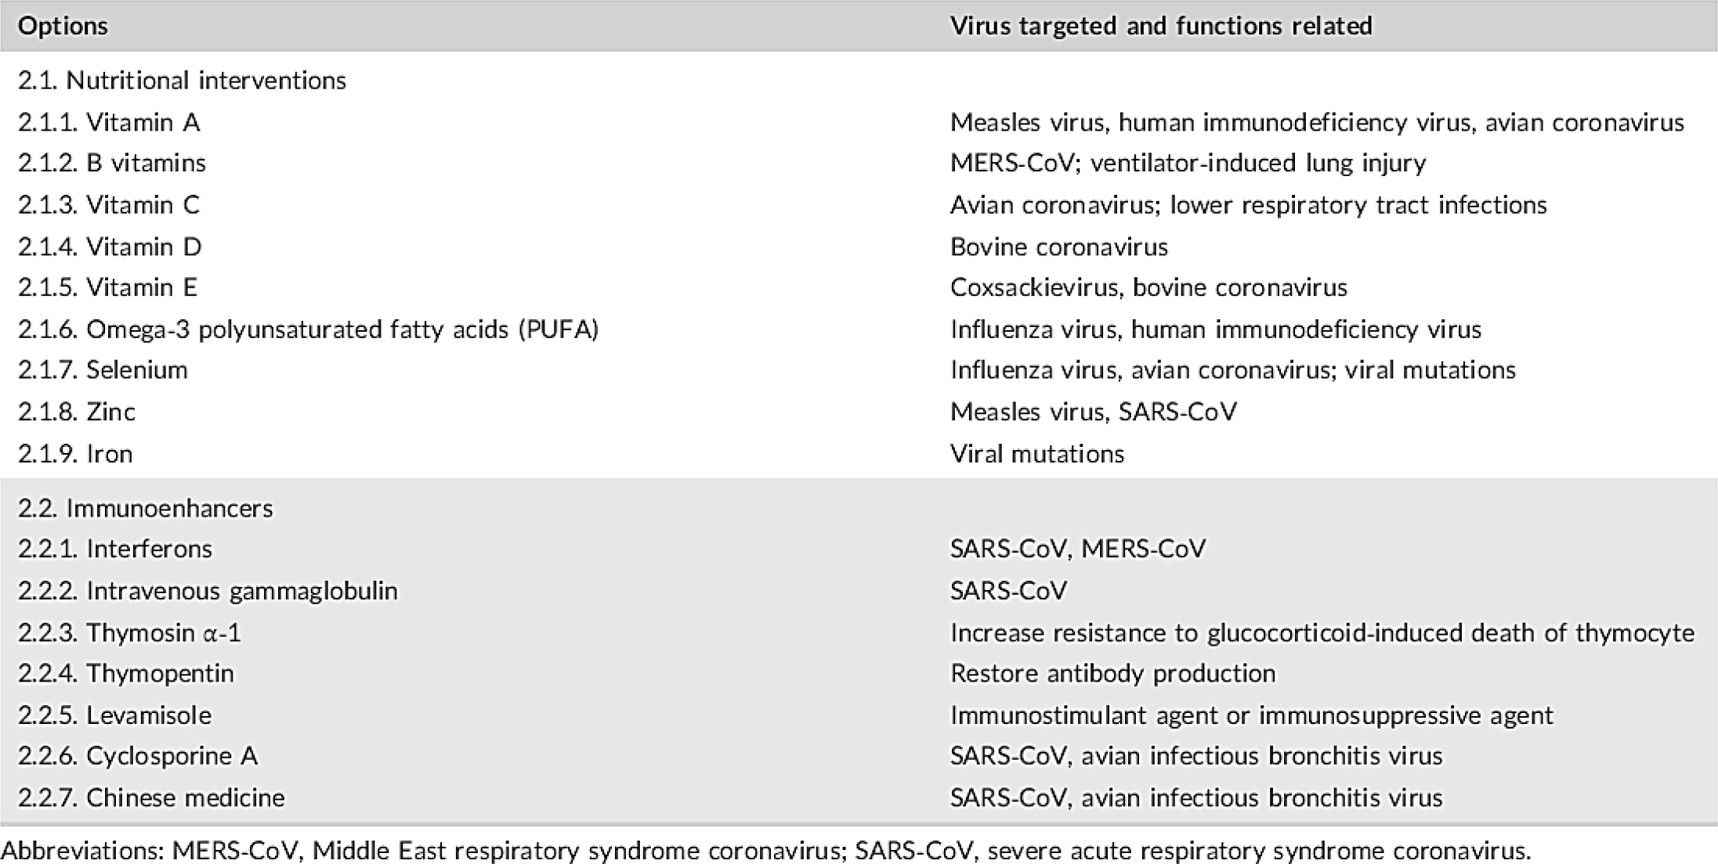The height and width of the screenshot is (864, 1718).
Task: Select the Intravenous gammaglobulin entry
Action: pos(208,590)
